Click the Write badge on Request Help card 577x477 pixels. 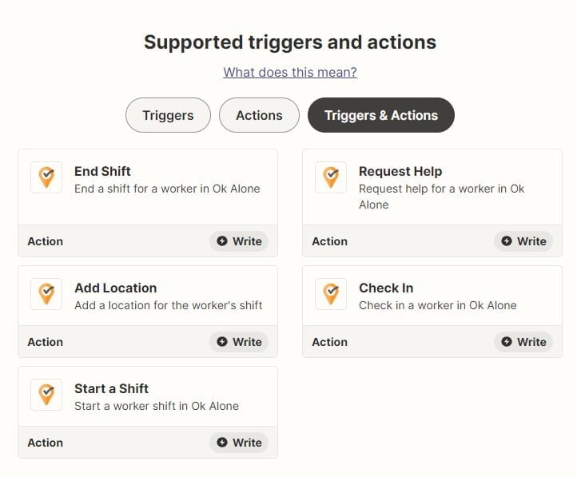coord(523,241)
